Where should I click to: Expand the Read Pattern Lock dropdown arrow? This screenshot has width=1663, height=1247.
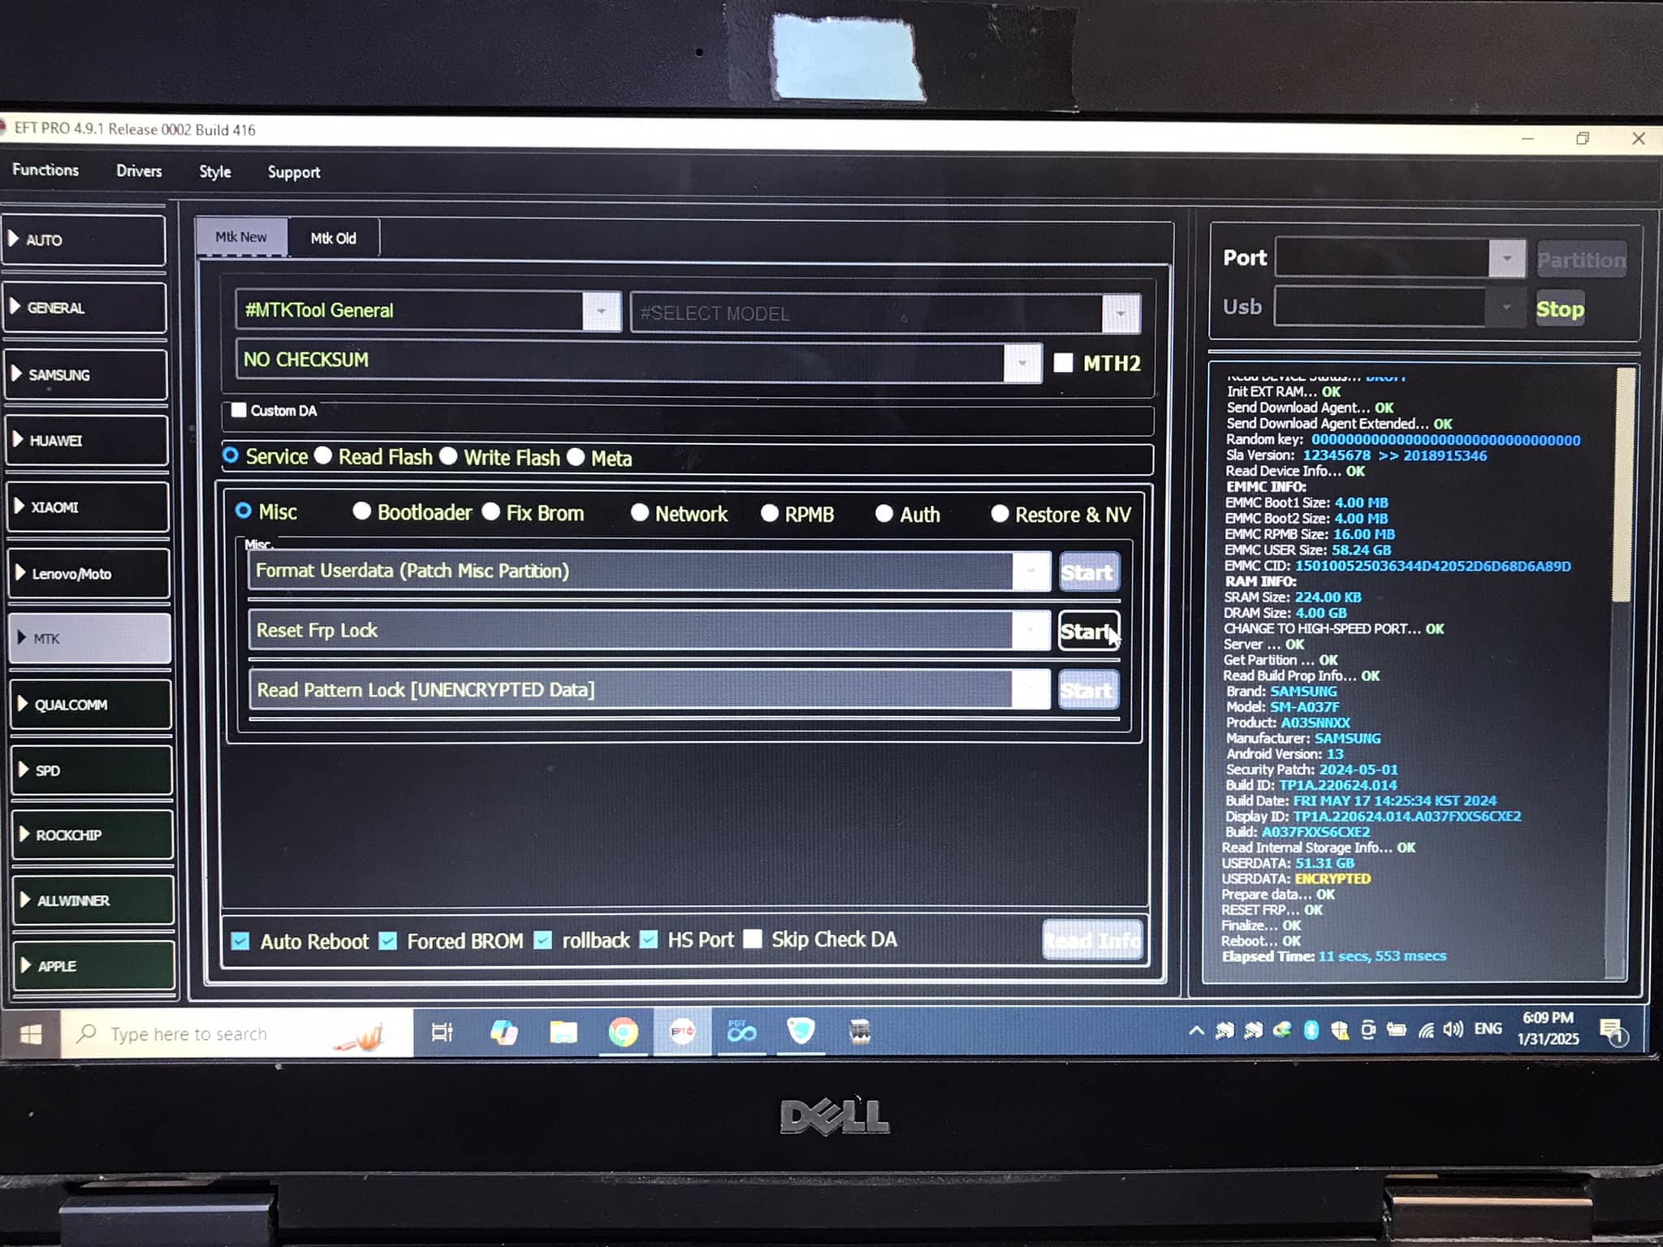(1031, 690)
